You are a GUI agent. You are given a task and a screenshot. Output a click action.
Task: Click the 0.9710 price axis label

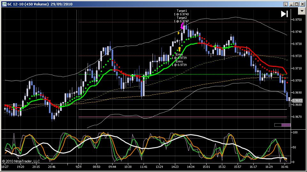pyautogui.click(x=297, y=68)
